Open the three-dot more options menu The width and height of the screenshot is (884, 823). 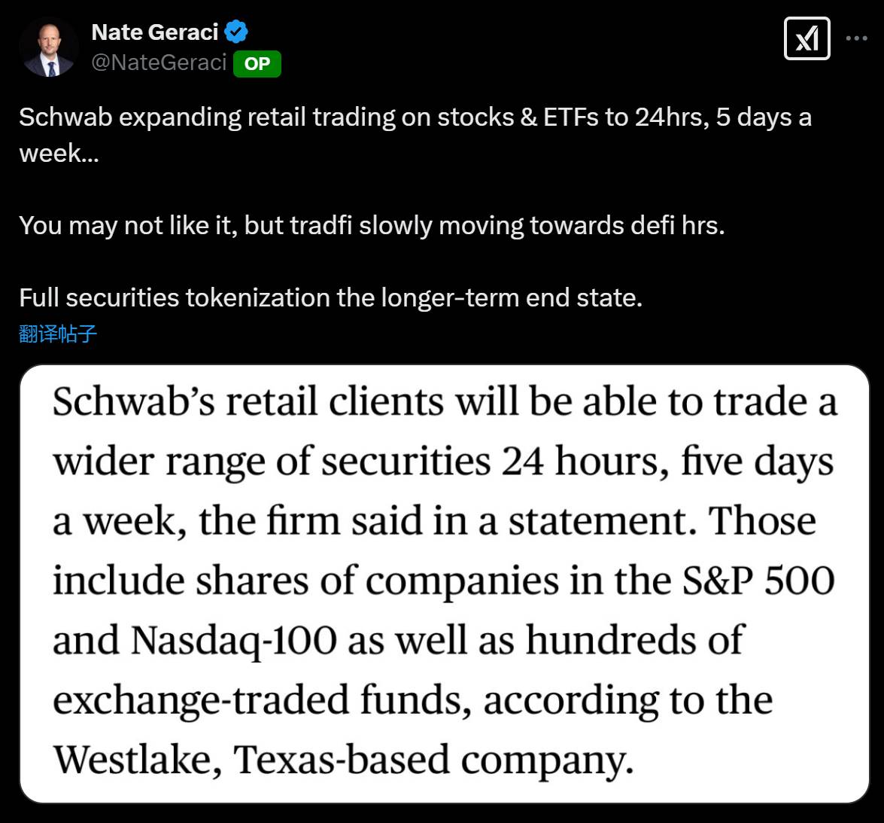pyautogui.click(x=856, y=38)
